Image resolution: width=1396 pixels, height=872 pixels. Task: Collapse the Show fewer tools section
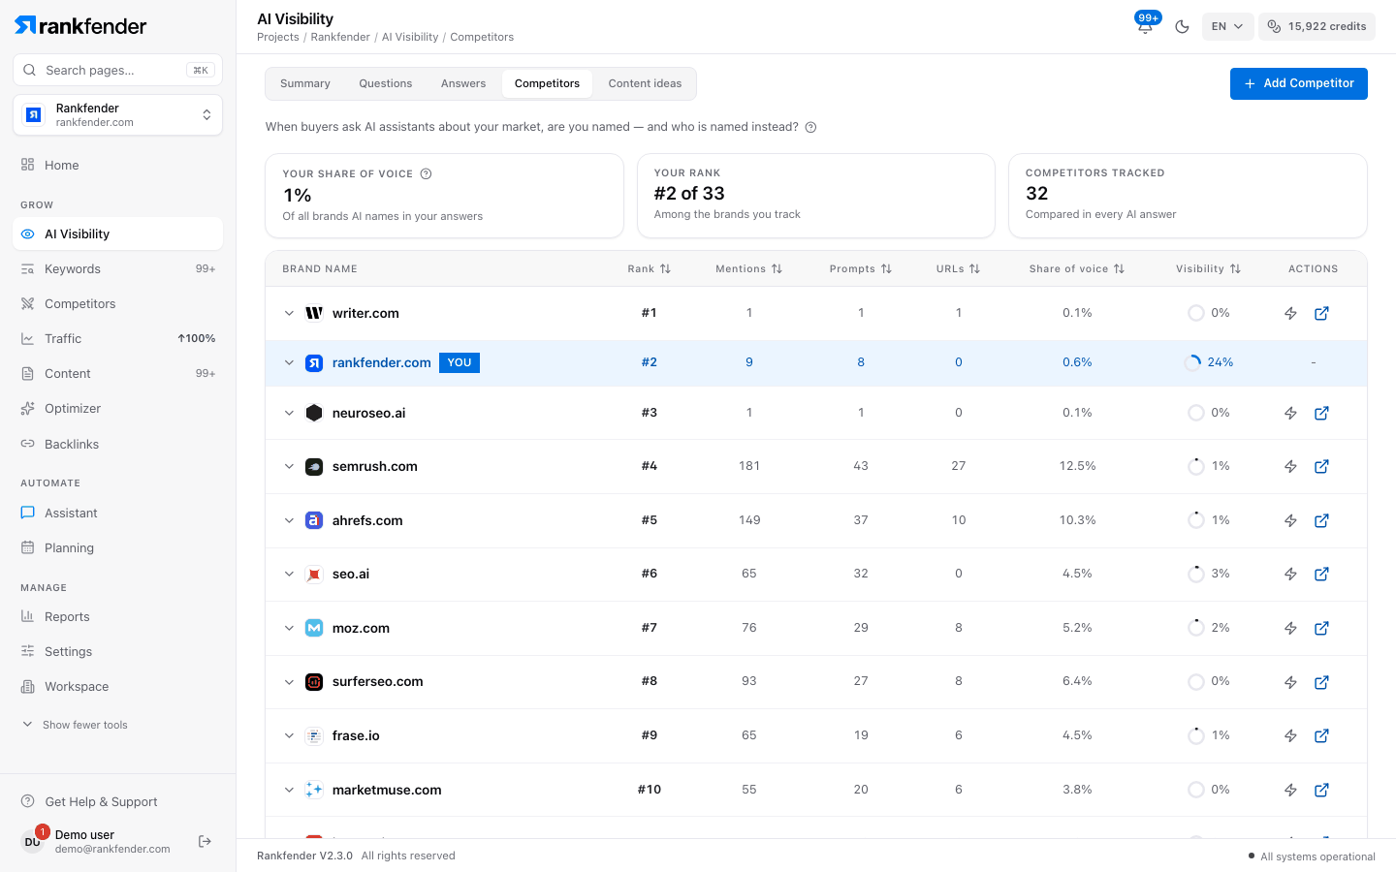coord(76,725)
